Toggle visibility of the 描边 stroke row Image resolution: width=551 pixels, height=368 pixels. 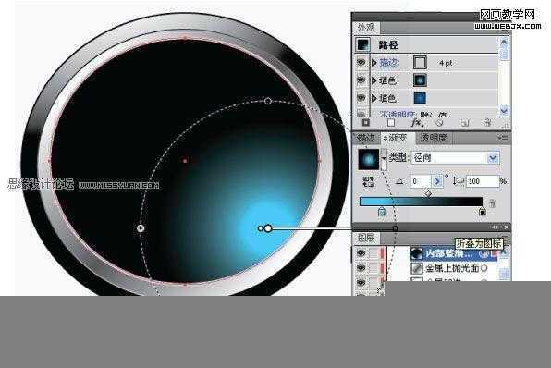pyautogui.click(x=361, y=63)
